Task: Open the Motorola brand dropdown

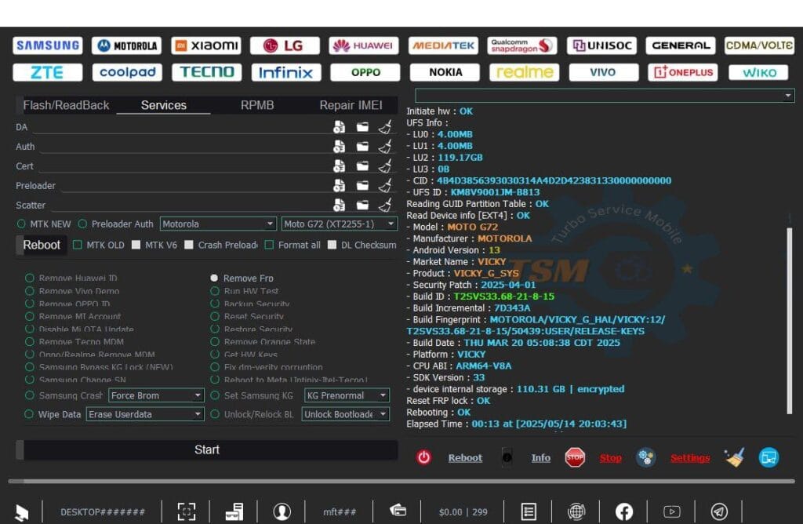Action: [x=218, y=224]
